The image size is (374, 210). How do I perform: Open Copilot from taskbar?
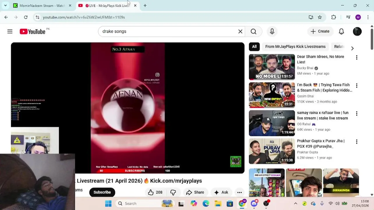coord(194,204)
